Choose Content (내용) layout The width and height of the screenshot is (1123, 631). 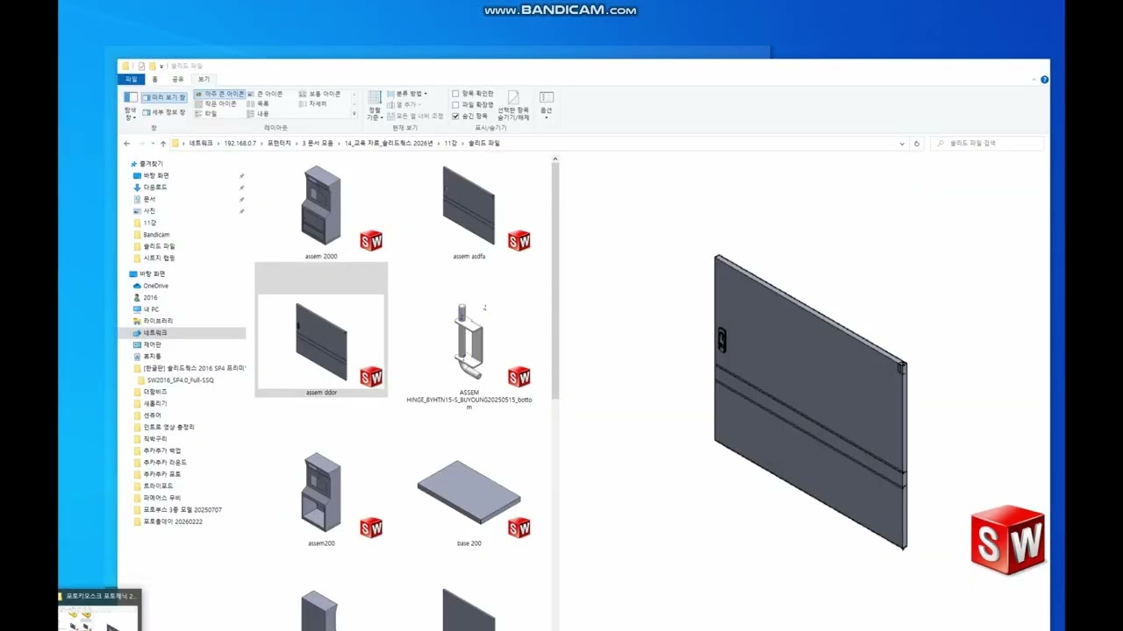click(x=259, y=114)
